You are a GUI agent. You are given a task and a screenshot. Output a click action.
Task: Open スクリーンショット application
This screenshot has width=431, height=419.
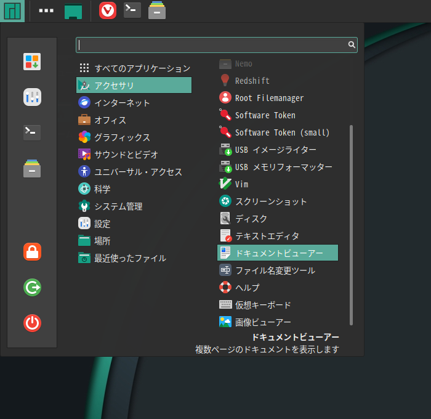[271, 201]
